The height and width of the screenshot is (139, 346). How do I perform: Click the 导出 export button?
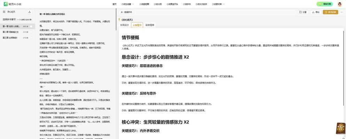[x=316, y=12]
